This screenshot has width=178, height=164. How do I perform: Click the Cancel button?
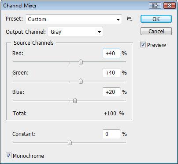(156, 31)
